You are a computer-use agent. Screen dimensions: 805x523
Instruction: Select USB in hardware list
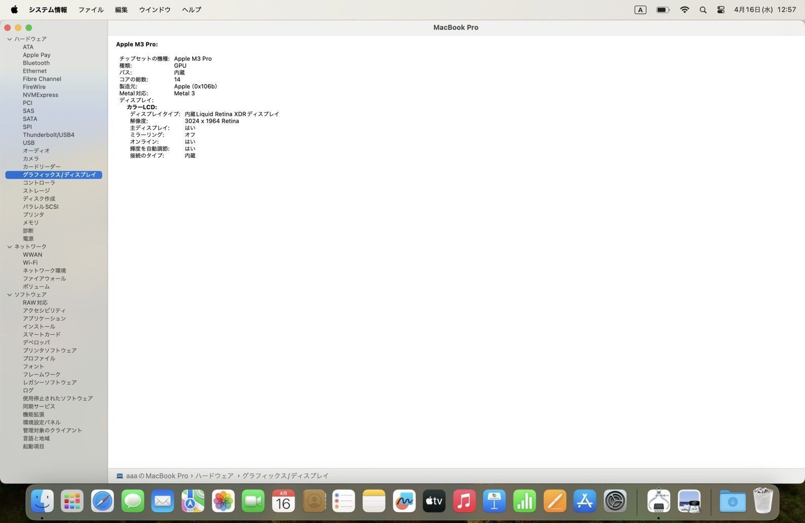(x=28, y=143)
